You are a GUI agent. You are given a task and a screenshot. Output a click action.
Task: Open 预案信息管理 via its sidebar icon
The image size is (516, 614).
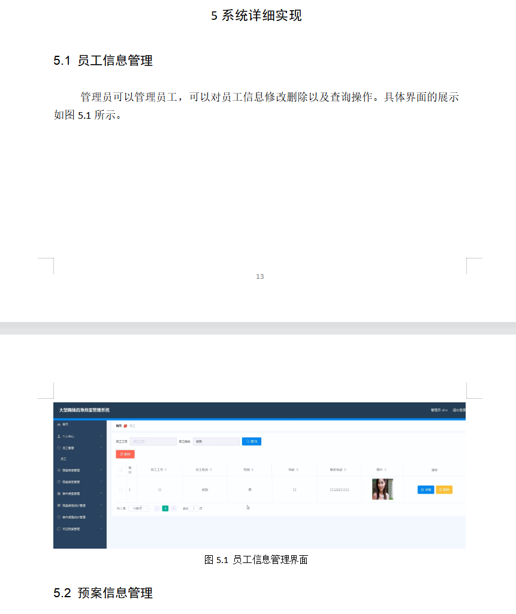tap(58, 469)
